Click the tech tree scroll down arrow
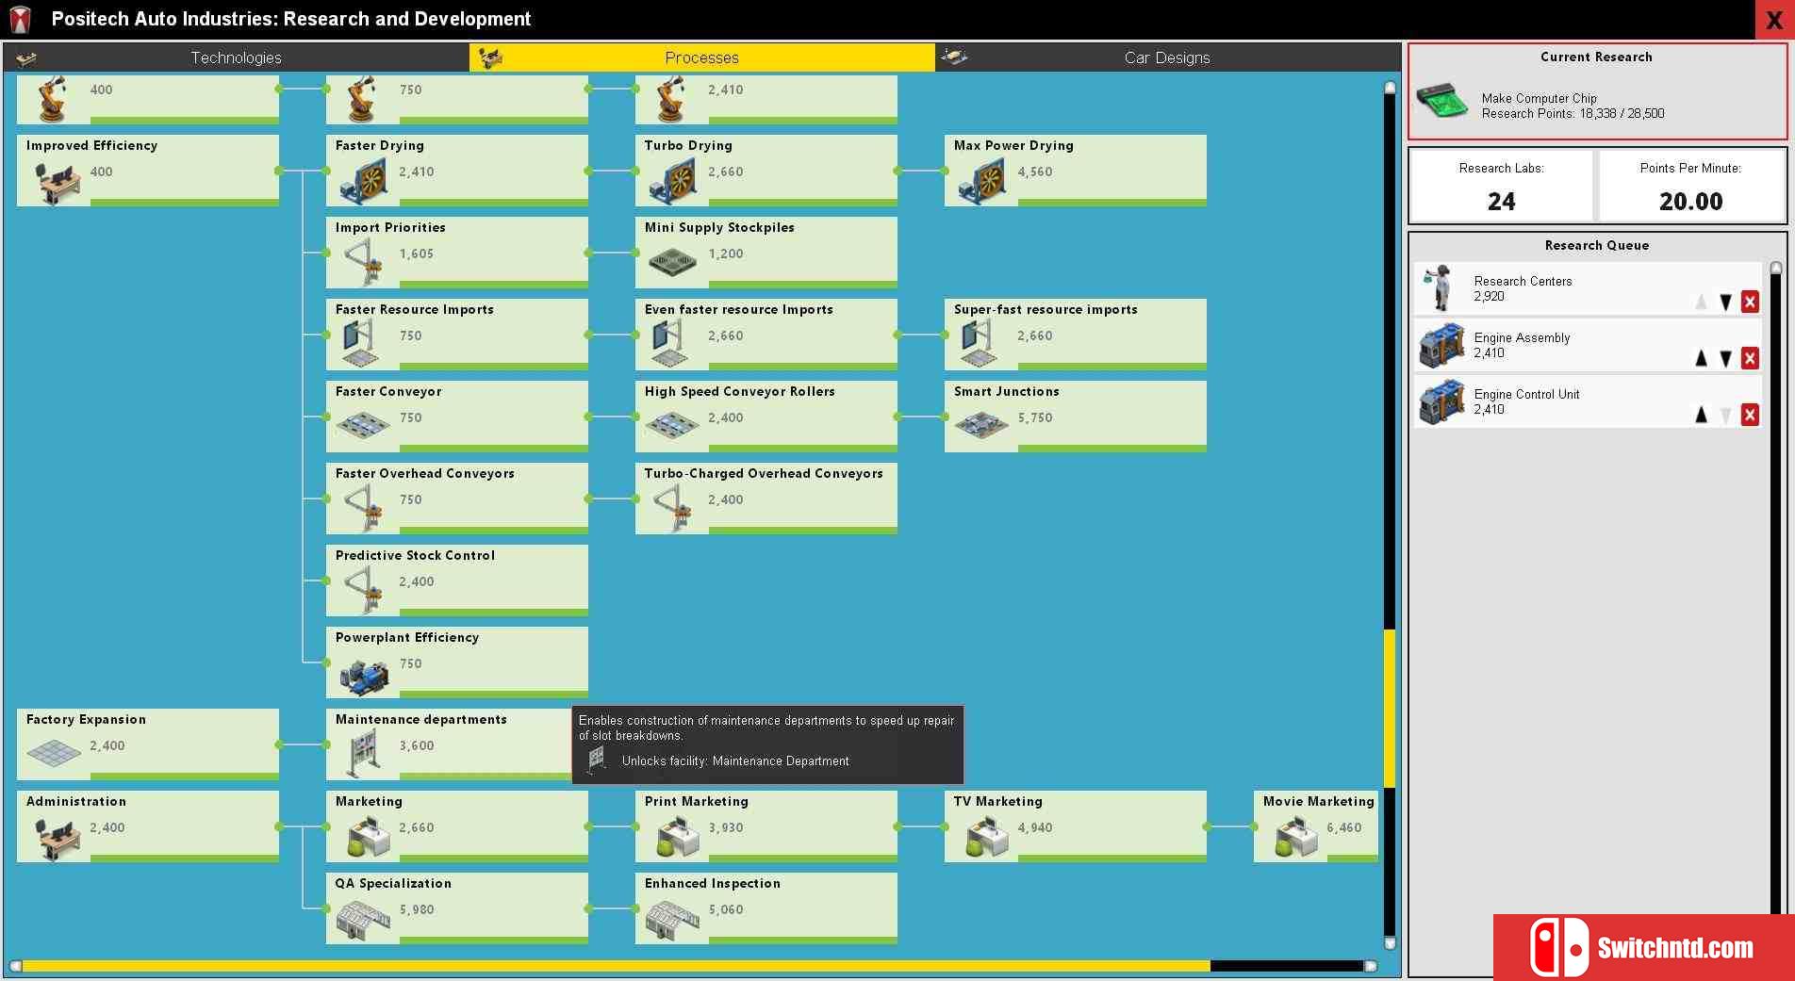Viewport: 1795px width, 981px height. [1390, 943]
